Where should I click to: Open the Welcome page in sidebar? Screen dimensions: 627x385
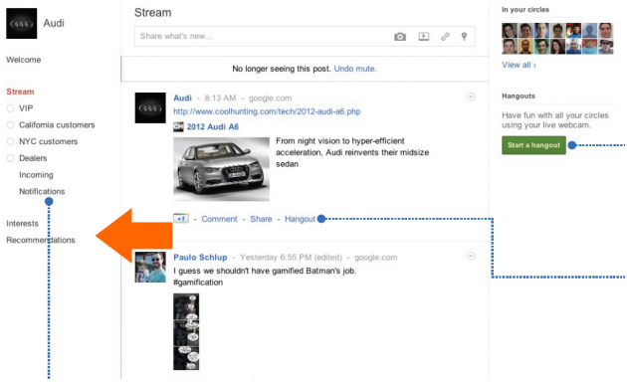click(x=24, y=60)
